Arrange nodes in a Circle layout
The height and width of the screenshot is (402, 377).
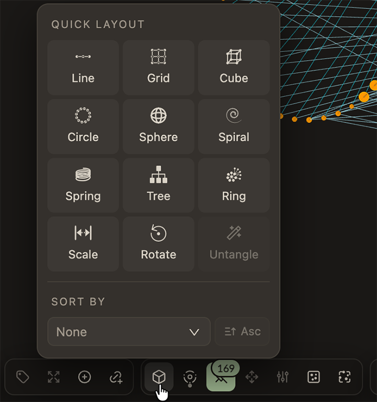tap(83, 127)
